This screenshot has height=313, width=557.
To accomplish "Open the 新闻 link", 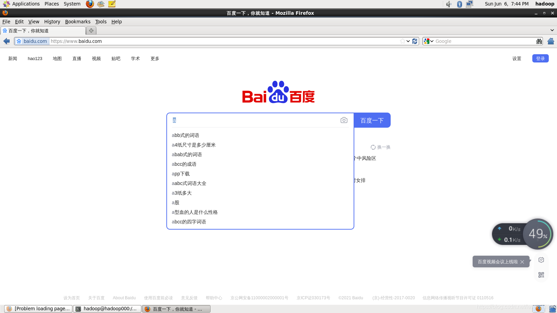I will tap(13, 59).
